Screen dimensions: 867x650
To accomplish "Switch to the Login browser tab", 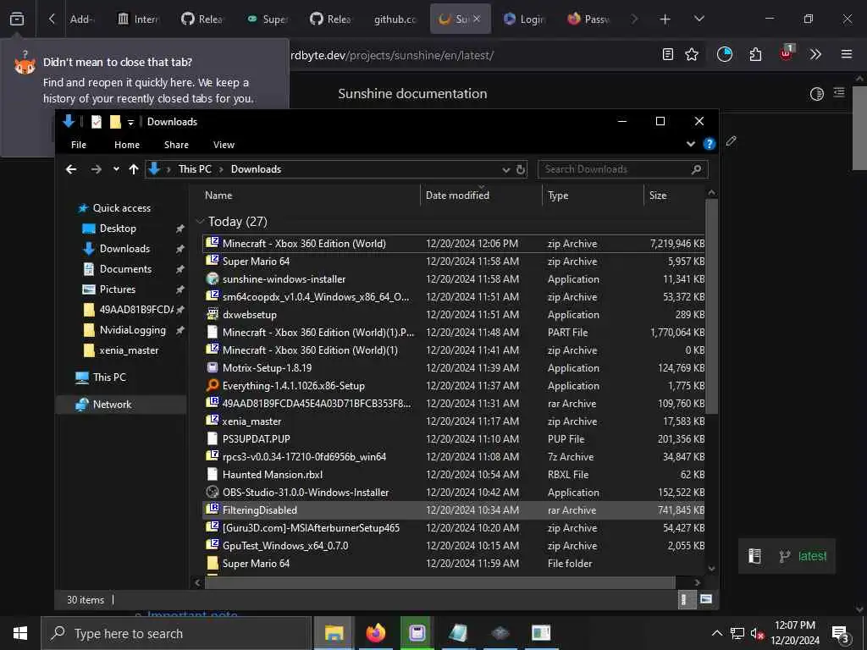I will (523, 19).
